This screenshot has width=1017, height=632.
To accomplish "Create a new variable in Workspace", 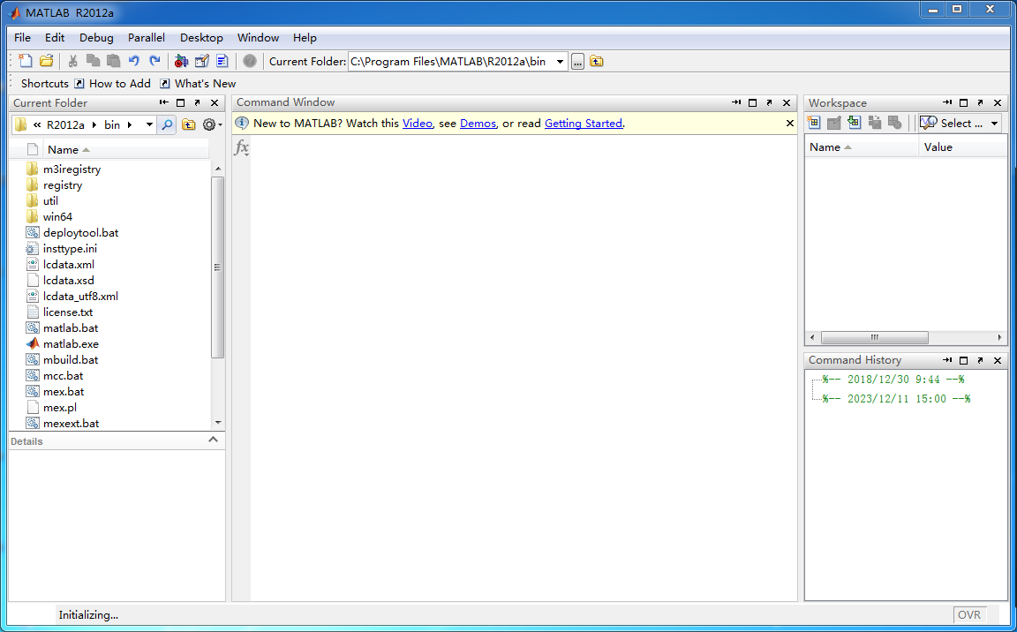I will 813,123.
